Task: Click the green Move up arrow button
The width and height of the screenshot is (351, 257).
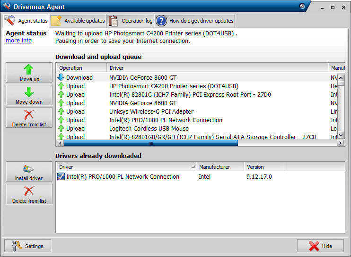Action: pos(29,72)
